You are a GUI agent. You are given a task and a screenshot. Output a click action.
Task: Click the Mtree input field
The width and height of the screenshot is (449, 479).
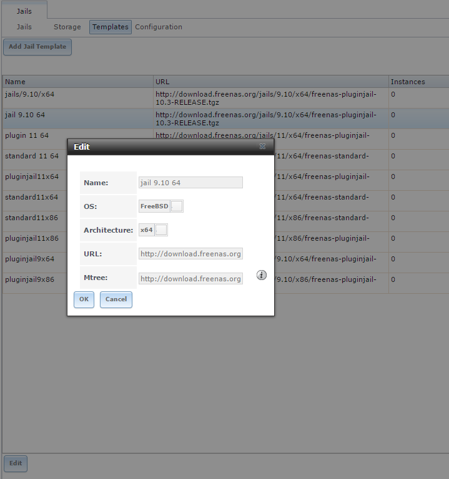pyautogui.click(x=190, y=279)
